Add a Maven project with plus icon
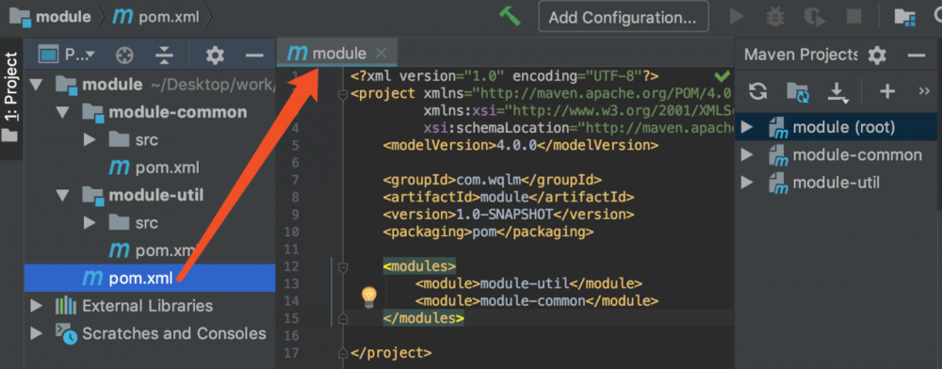Viewport: 942px width, 369px height. point(887,91)
